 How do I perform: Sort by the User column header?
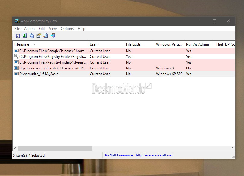click(106, 44)
